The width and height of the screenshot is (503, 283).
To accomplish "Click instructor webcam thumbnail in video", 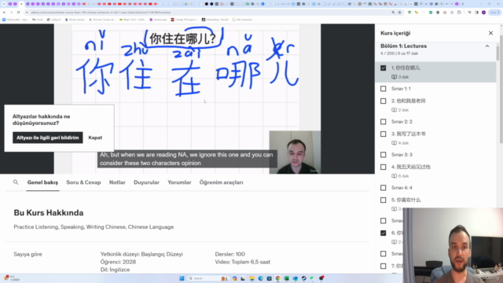I will (x=295, y=152).
